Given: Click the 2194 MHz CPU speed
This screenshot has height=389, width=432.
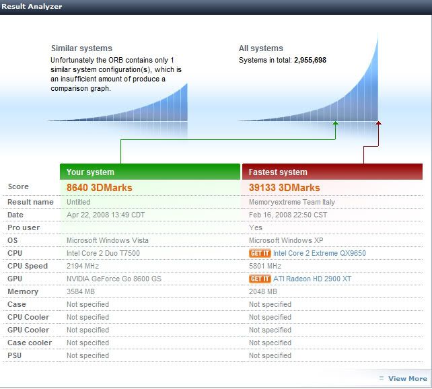Looking at the screenshot, I should click(82, 266).
